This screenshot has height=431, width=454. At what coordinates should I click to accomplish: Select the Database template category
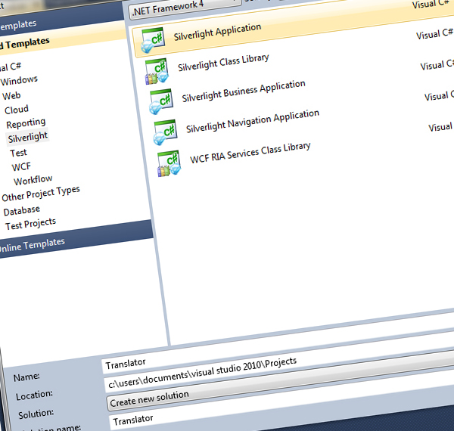click(x=22, y=210)
